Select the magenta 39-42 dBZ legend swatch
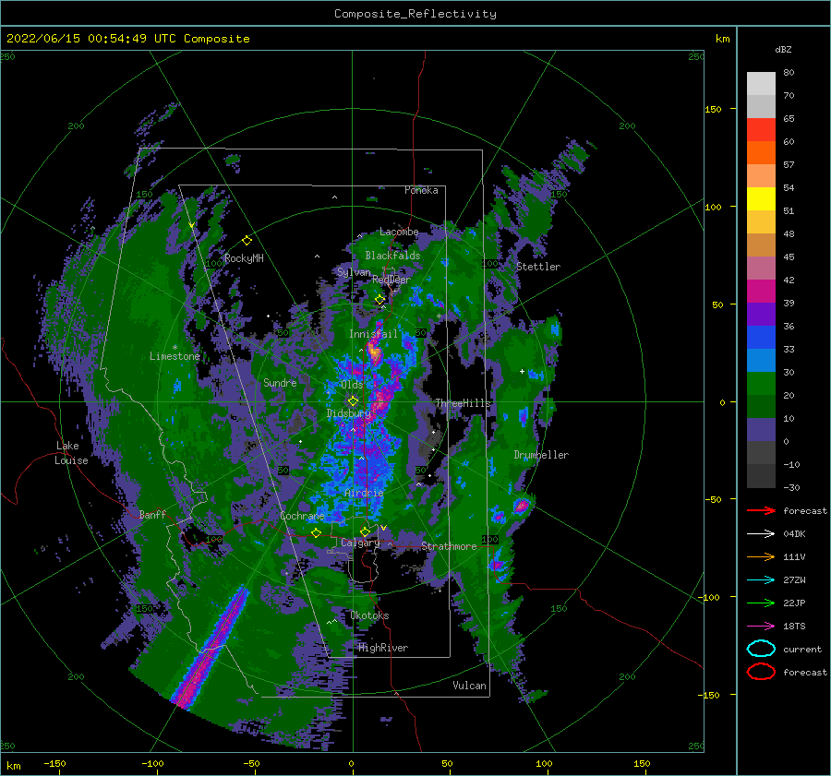This screenshot has height=776, width=831. (761, 292)
